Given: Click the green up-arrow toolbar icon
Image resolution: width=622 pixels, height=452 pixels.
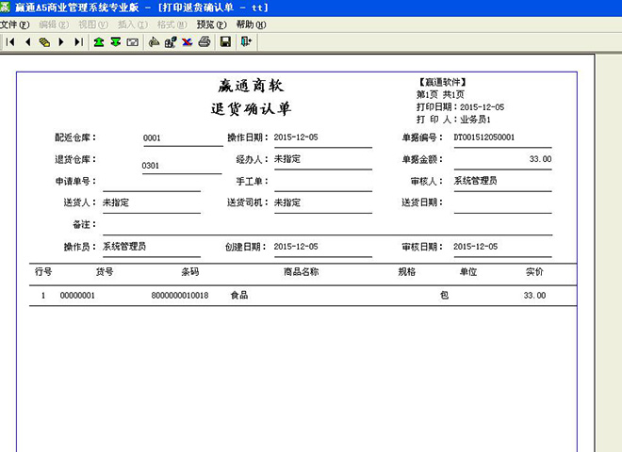Looking at the screenshot, I should click(x=99, y=42).
